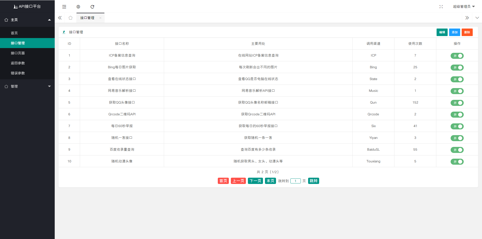
Task: Click the API接口平台 logo
Action: (x=27, y=6)
